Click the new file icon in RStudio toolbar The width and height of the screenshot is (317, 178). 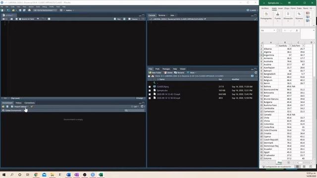click(x=2, y=10)
